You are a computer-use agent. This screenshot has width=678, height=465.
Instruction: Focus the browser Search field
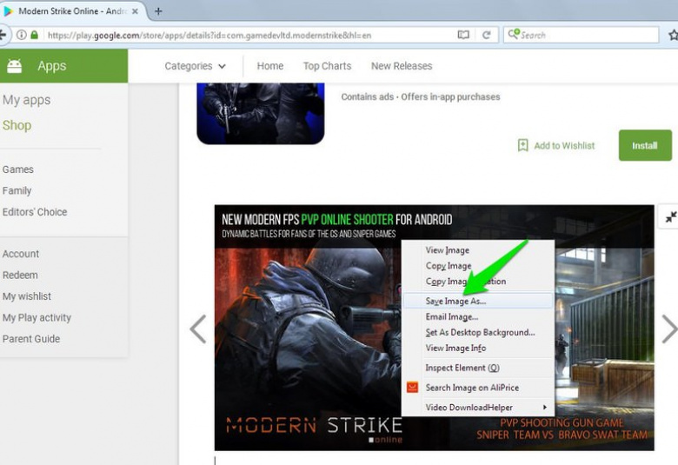click(582, 35)
